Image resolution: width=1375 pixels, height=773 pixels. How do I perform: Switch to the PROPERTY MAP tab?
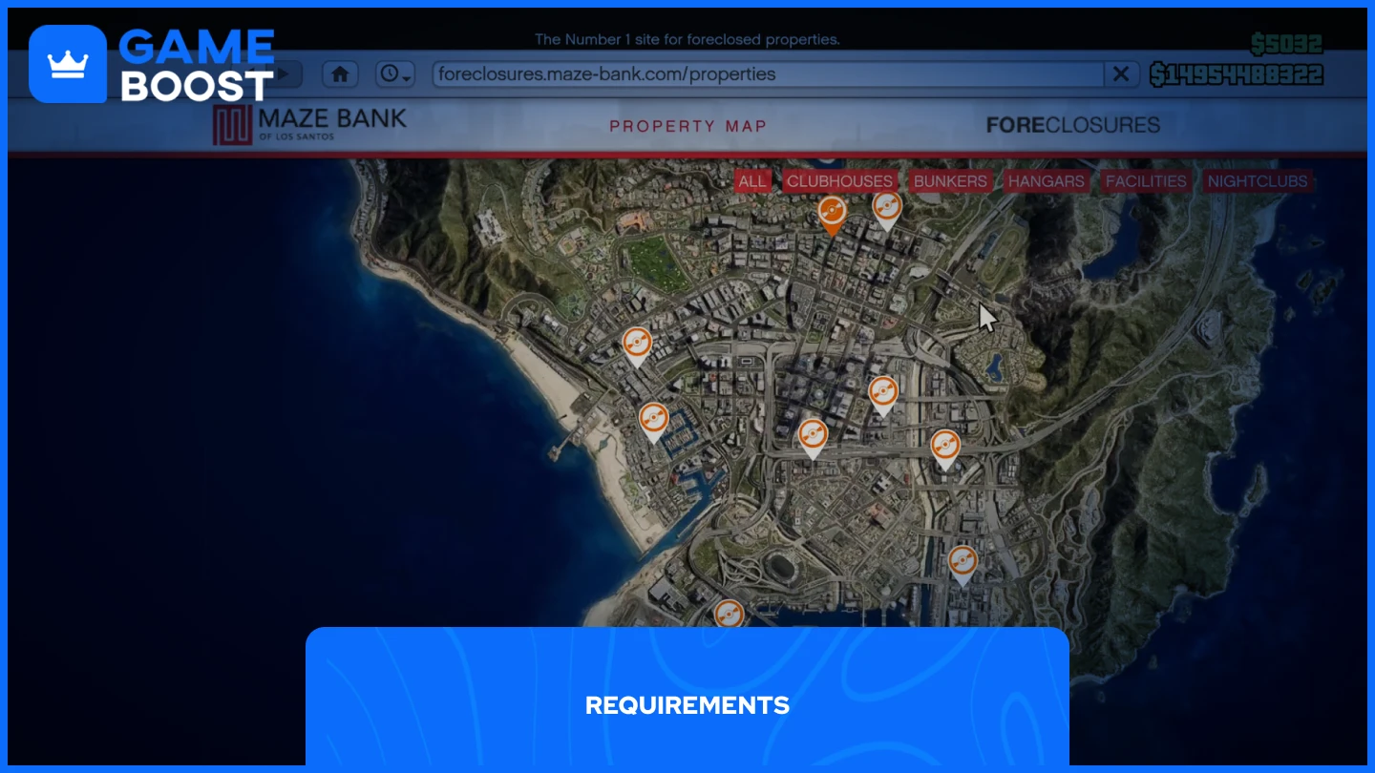(688, 125)
